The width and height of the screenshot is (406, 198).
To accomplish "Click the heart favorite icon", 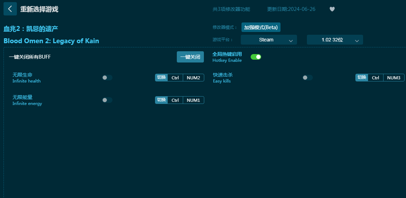I will coord(332,9).
